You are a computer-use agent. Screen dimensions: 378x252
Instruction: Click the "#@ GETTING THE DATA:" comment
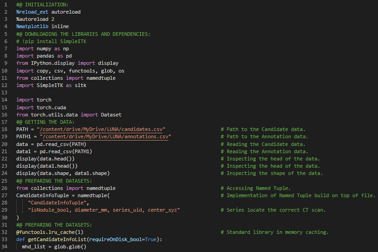pos(47,122)
